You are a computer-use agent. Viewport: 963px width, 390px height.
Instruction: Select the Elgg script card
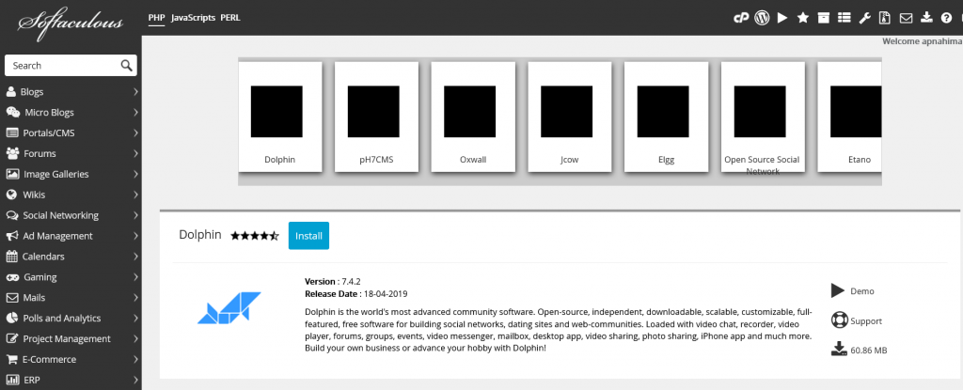click(x=667, y=117)
